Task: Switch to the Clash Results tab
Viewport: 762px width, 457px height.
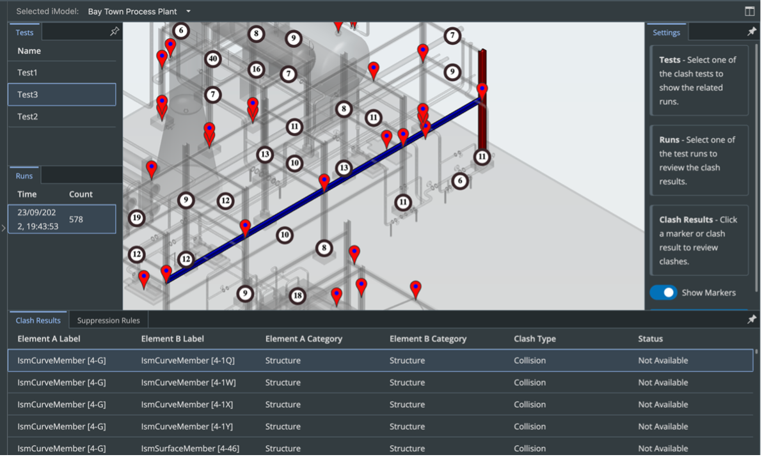Action: tap(38, 320)
